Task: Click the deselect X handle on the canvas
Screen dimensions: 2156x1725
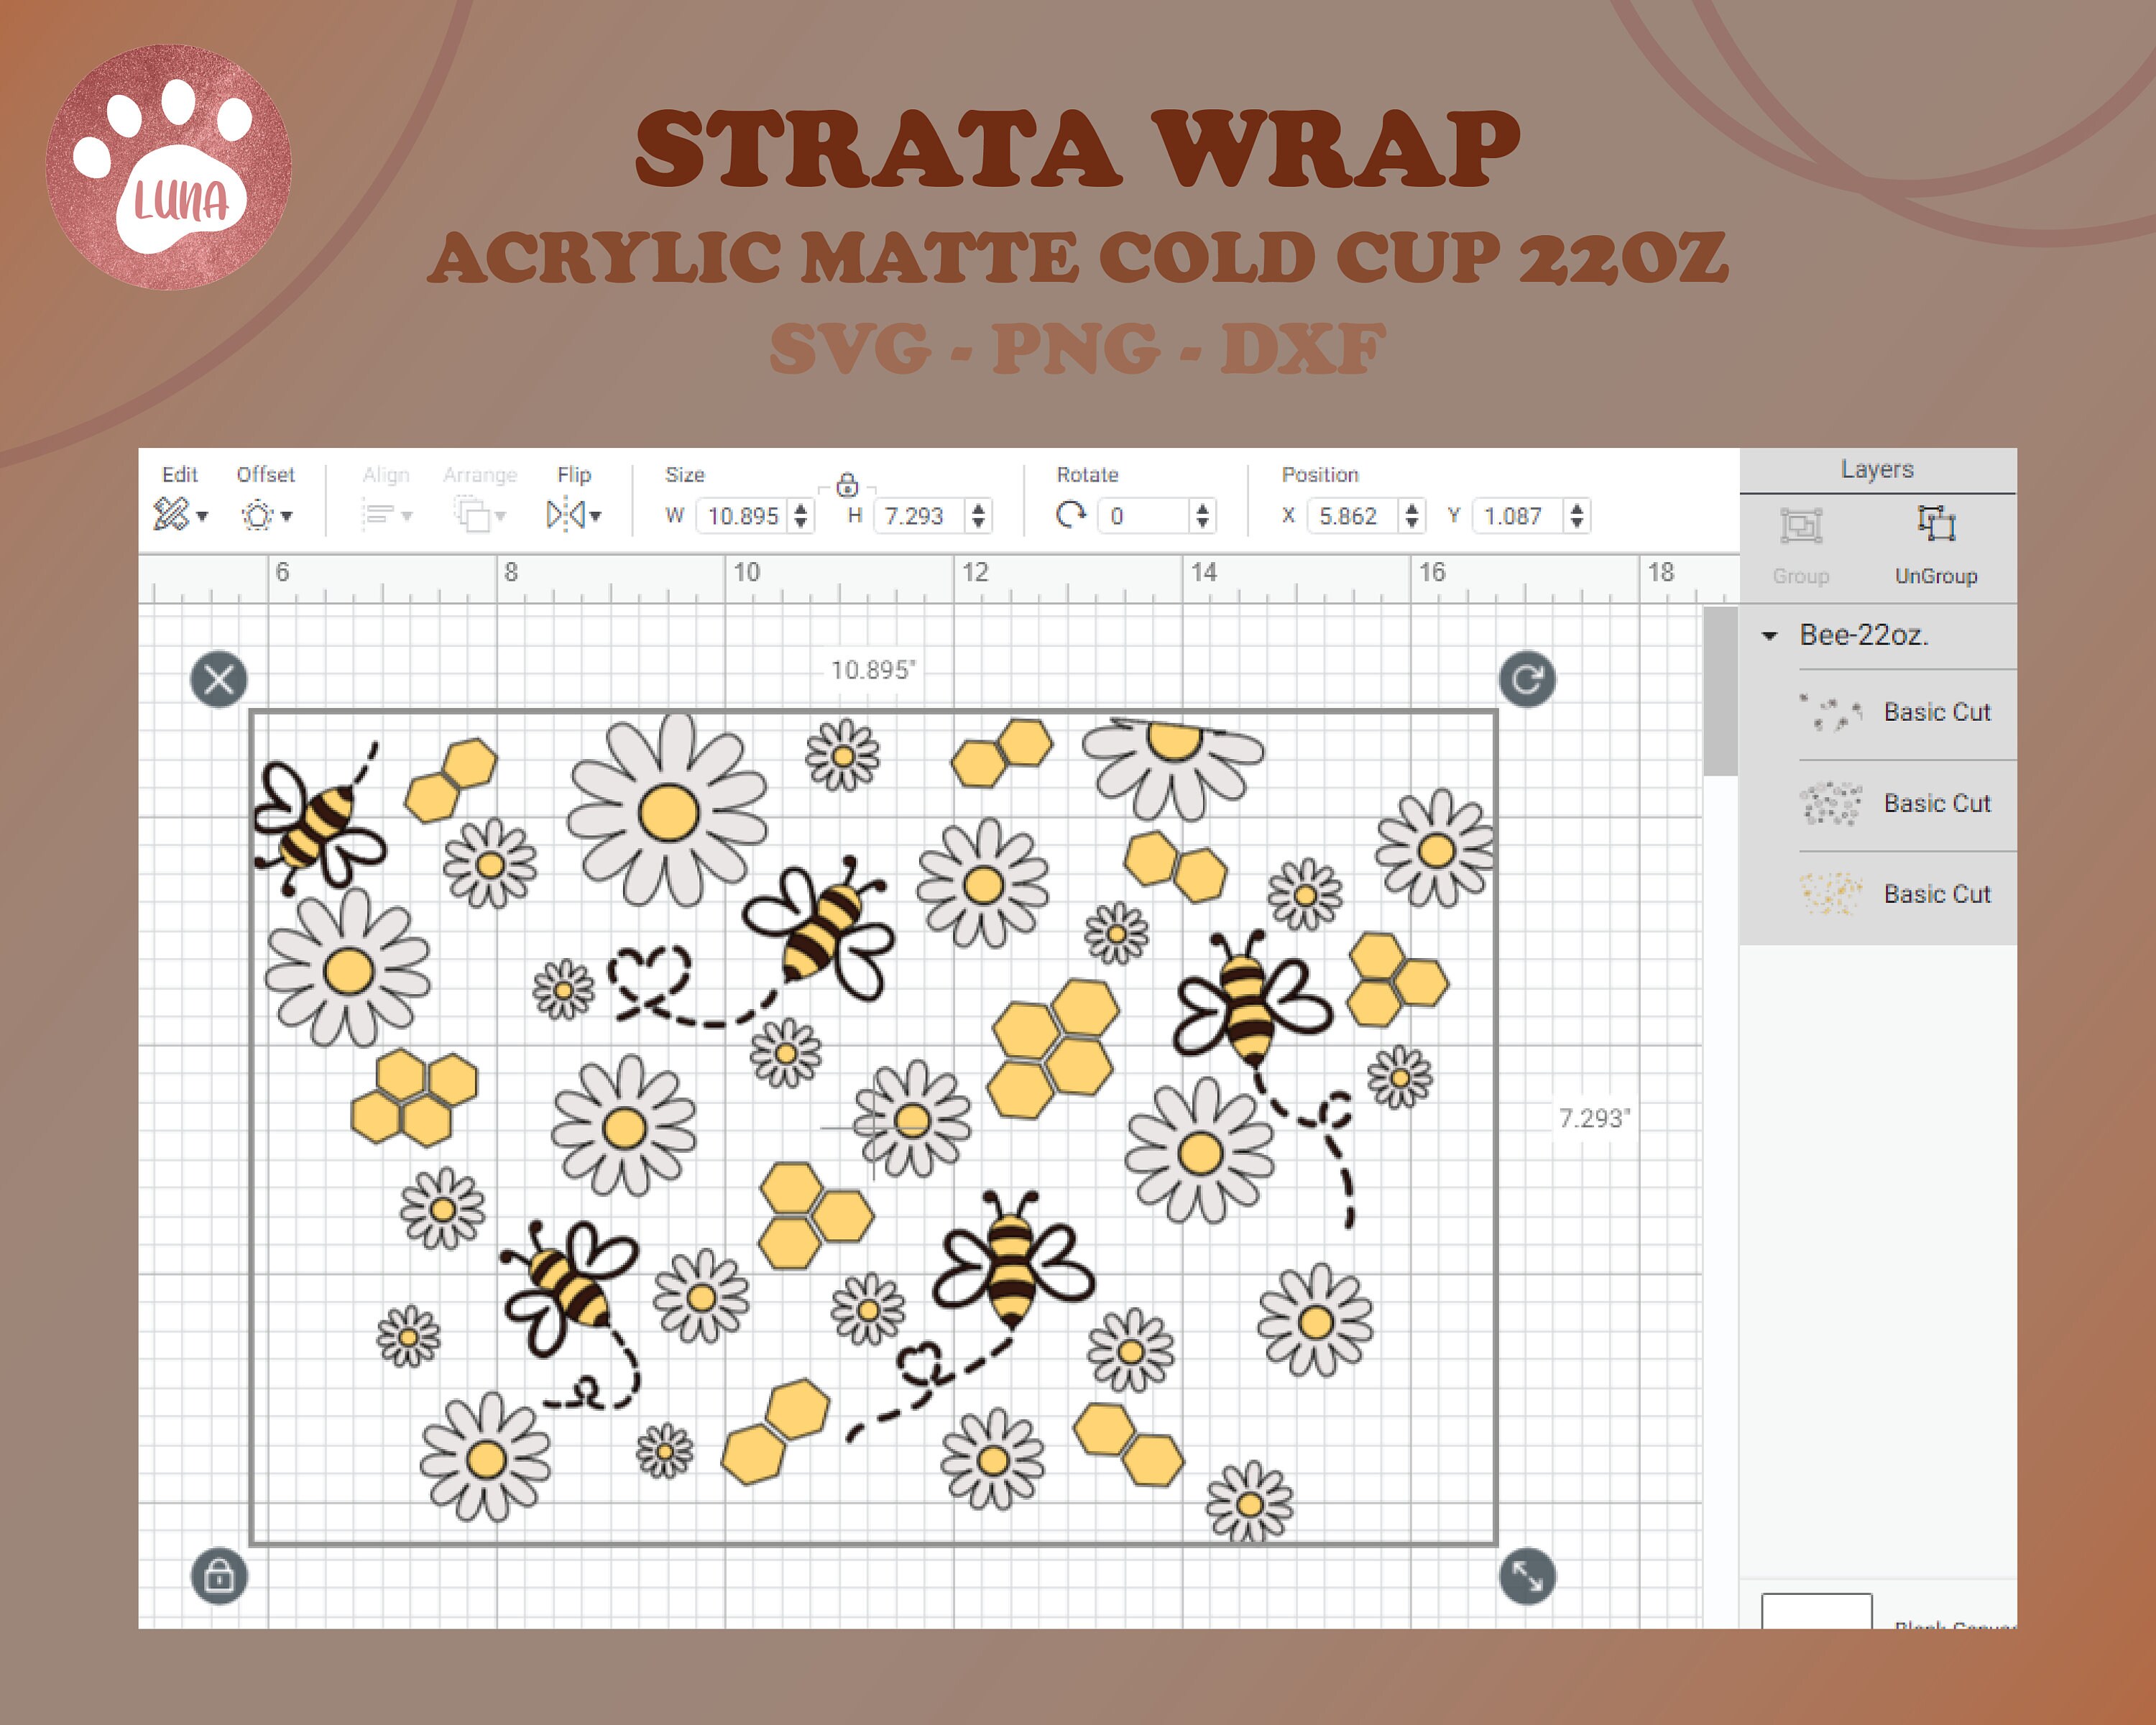Action: point(219,678)
